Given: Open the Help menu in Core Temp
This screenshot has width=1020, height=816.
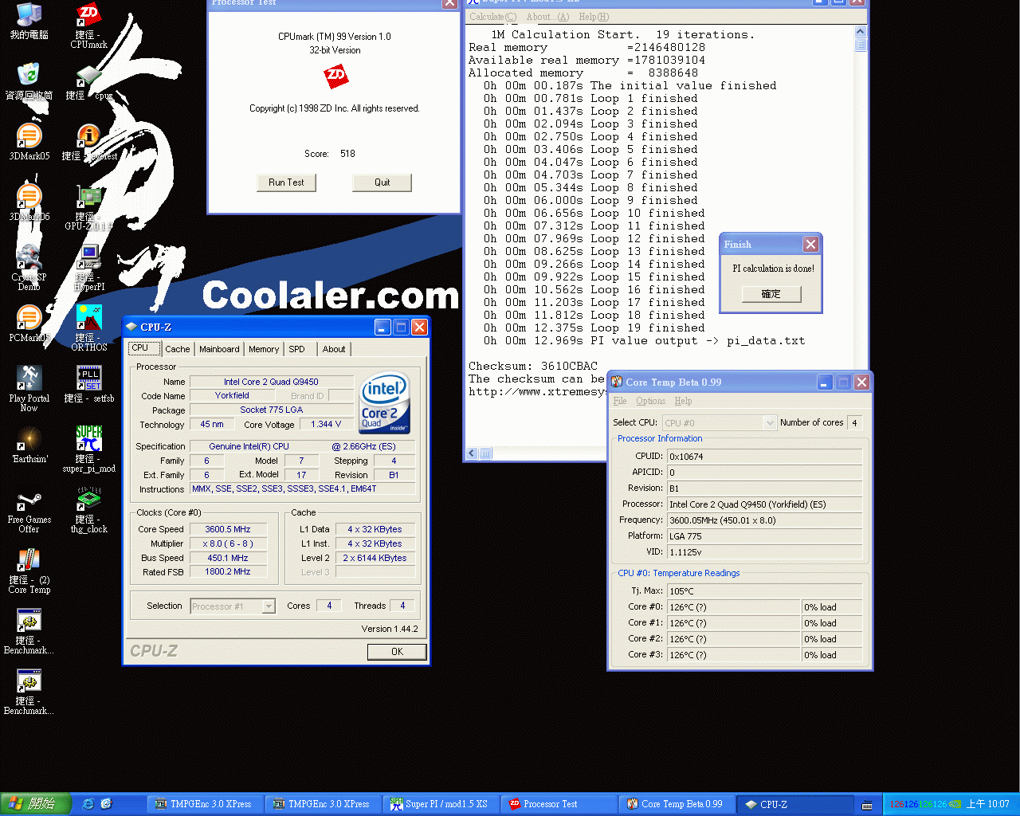Looking at the screenshot, I should [683, 401].
